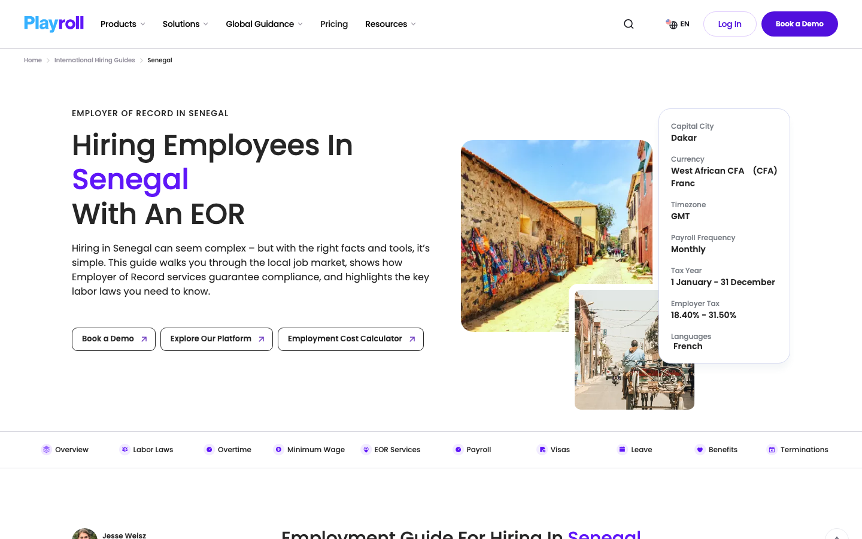This screenshot has width=862, height=539.
Task: Expand the Solutions dropdown menu
Action: click(186, 24)
